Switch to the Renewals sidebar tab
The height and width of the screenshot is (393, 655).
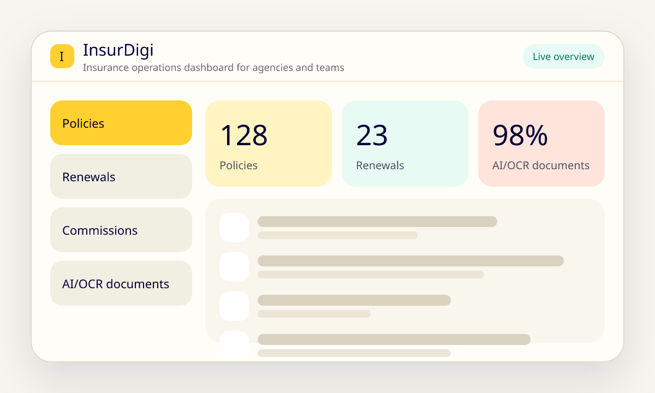coord(121,176)
